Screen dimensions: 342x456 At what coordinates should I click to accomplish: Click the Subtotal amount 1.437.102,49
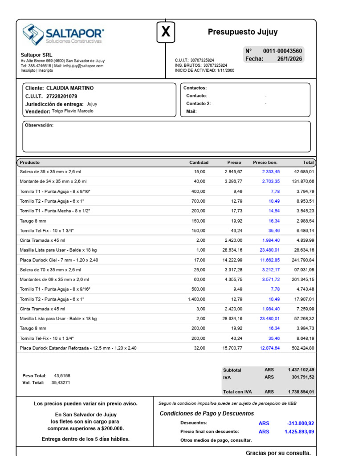tap(301, 370)
